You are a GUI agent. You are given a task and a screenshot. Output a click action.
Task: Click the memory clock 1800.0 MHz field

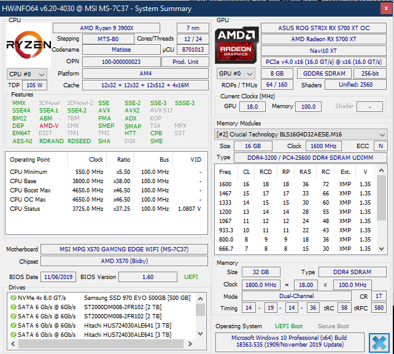[x=261, y=285]
